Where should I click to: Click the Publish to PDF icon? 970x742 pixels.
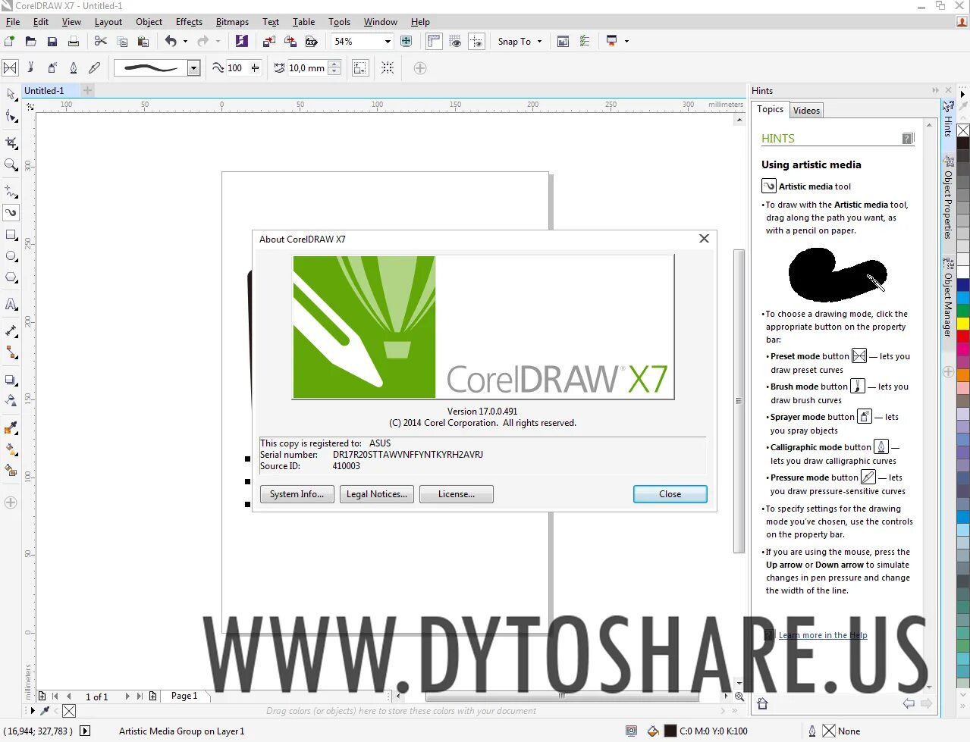[311, 41]
